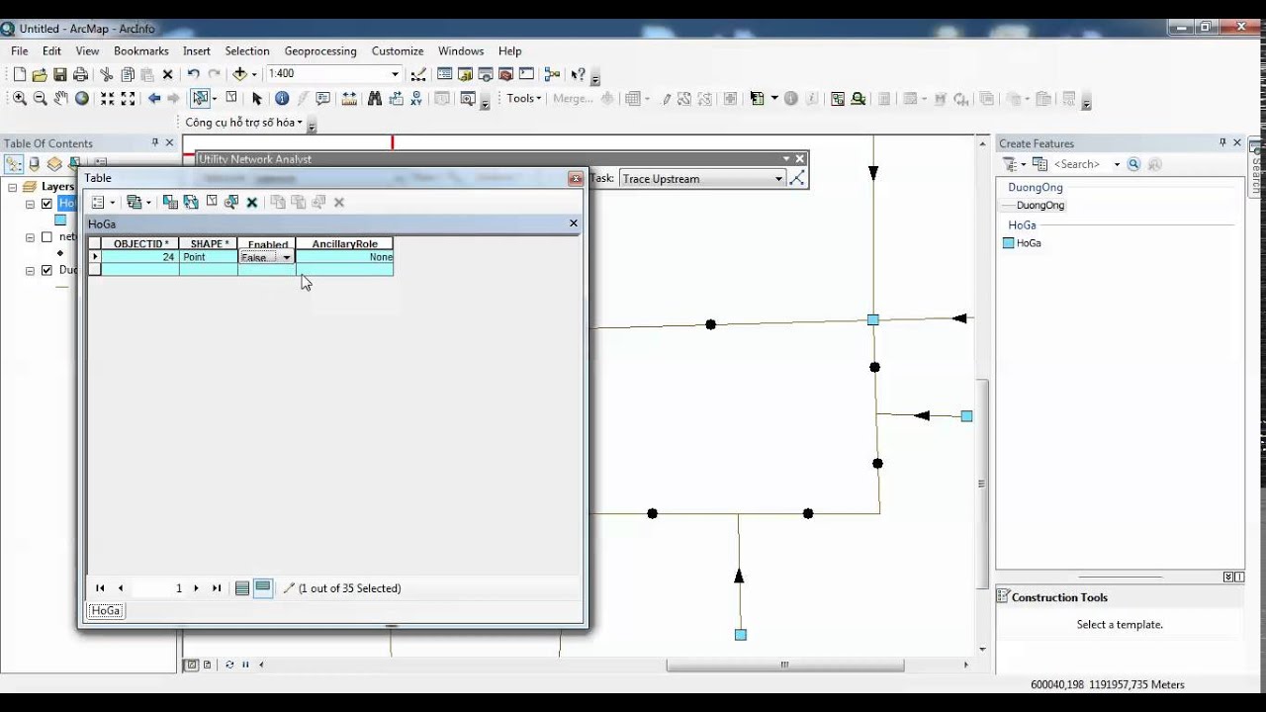Delete selected rows in Table window
Screen dimensions: 1266x712
252,202
